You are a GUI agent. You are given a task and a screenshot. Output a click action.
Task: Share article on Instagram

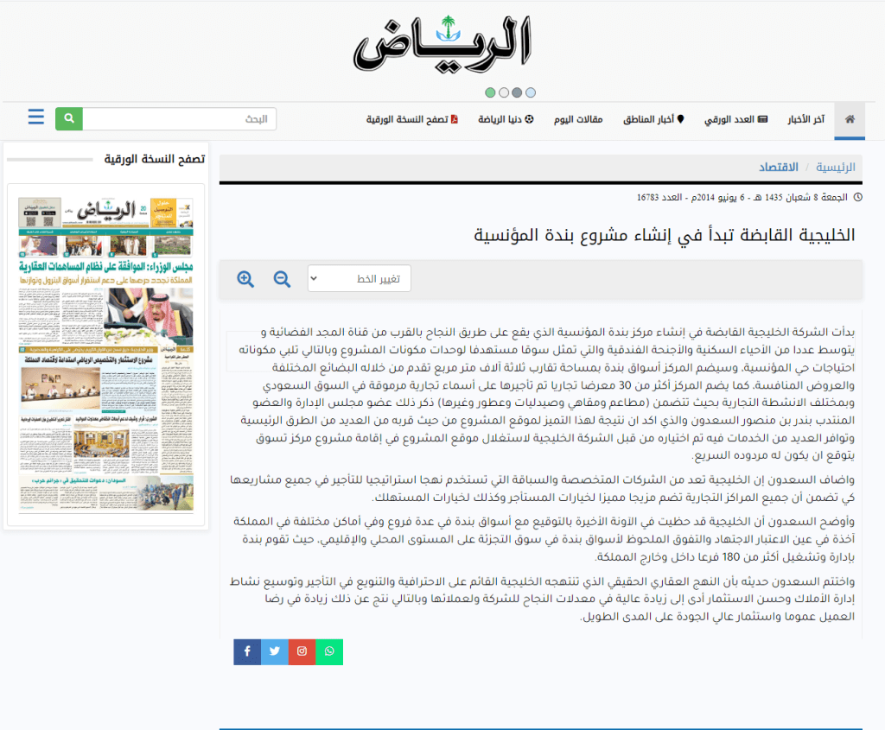(302, 651)
